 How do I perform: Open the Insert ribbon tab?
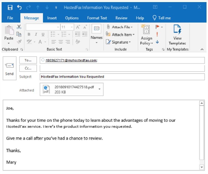point(52,18)
